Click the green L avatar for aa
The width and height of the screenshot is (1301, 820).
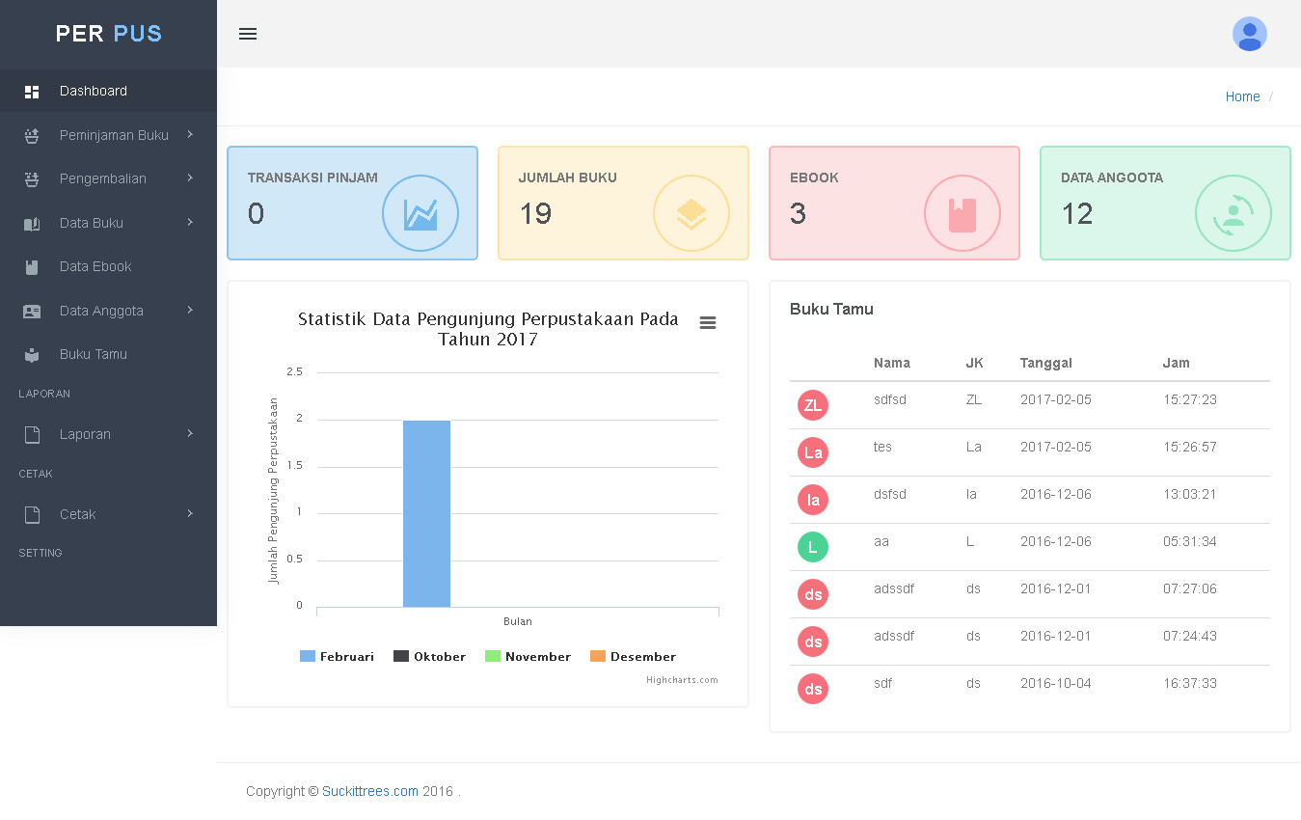point(813,547)
